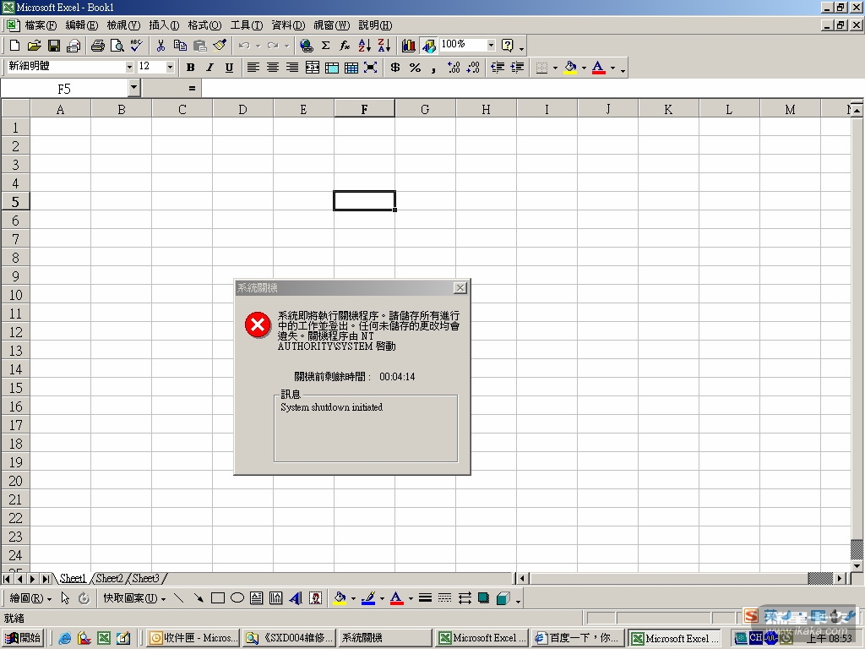Click the AutoSum sigma icon
The height and width of the screenshot is (649, 865).
pyautogui.click(x=325, y=46)
